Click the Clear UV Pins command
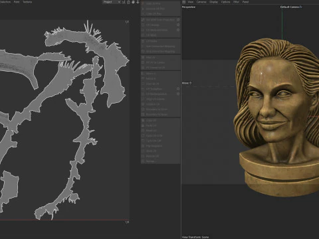Viewport: 319px width, 239px height. (160, 14)
